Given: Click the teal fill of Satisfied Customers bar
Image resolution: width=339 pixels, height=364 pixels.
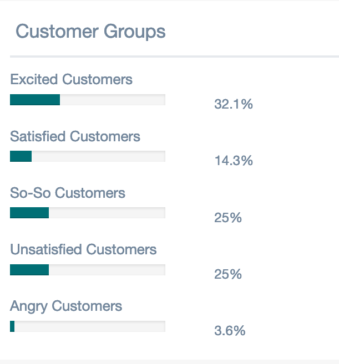Looking at the screenshot, I should coord(21,156).
